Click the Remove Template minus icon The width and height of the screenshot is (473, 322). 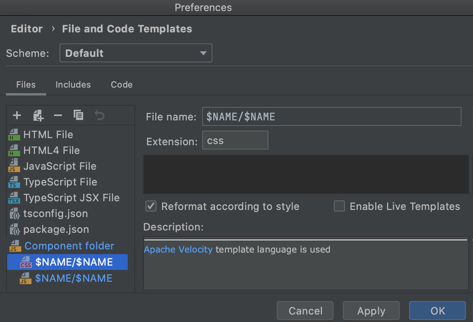point(58,116)
